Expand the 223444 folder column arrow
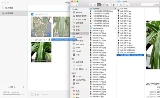 [115, 9]
